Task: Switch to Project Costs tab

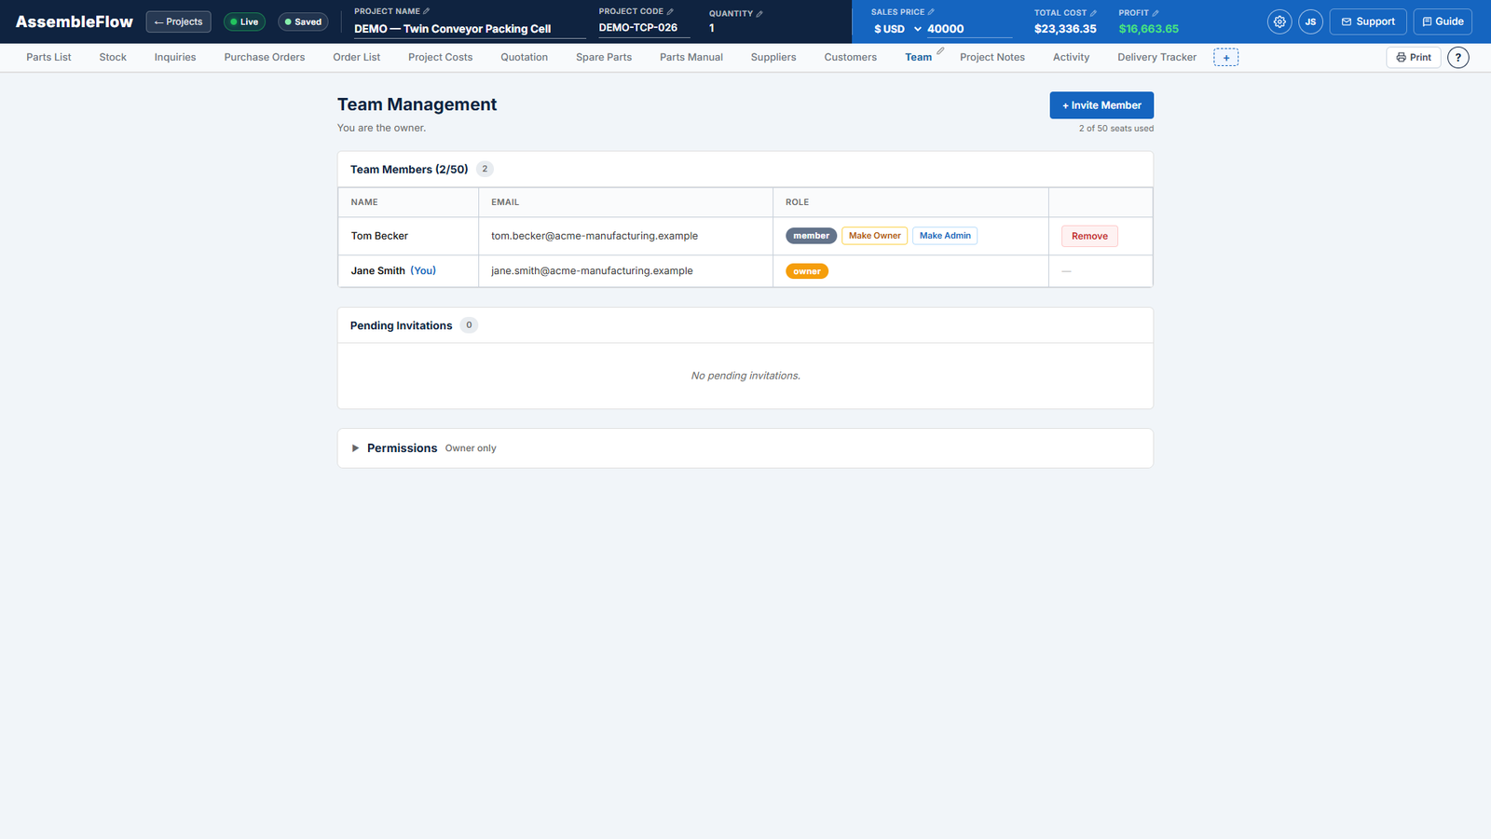Action: (x=440, y=58)
